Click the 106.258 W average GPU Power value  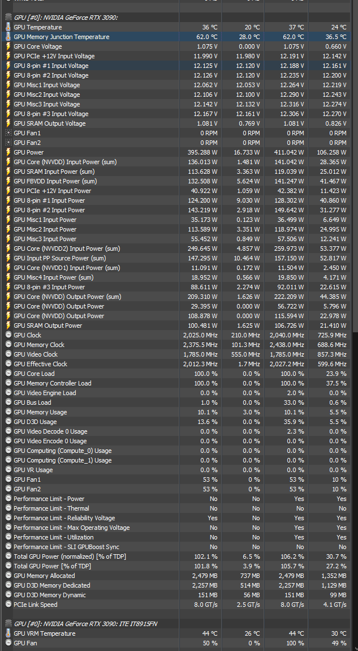(331, 152)
